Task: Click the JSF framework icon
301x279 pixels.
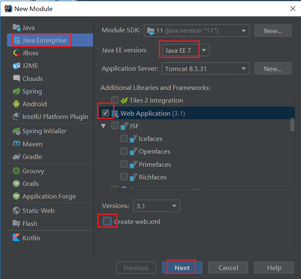Action: [x=124, y=126]
